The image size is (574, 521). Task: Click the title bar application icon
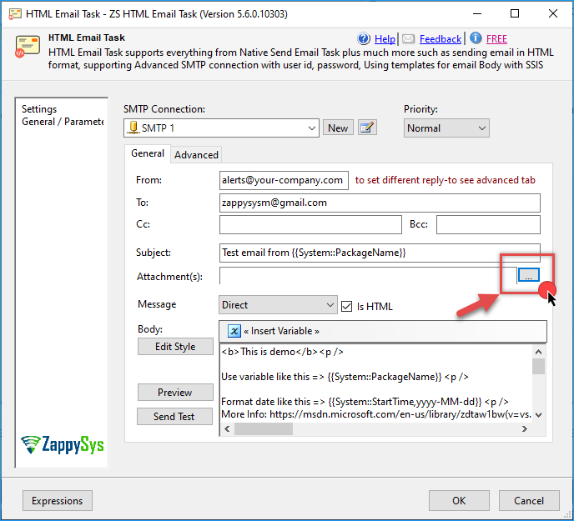(15, 14)
